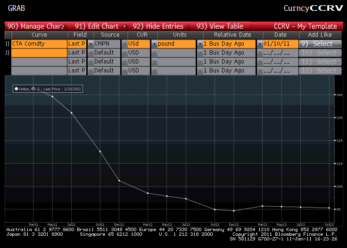Open the 90) Manage Chart menu
Screen dimensions: 347x248
point(35,26)
